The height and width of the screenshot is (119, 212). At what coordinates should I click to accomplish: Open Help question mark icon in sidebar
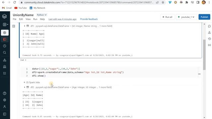(x=5, y=93)
